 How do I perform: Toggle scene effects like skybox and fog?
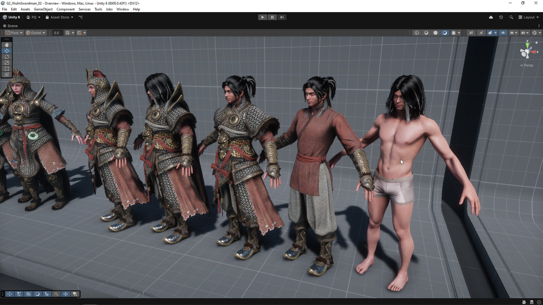coord(490,33)
